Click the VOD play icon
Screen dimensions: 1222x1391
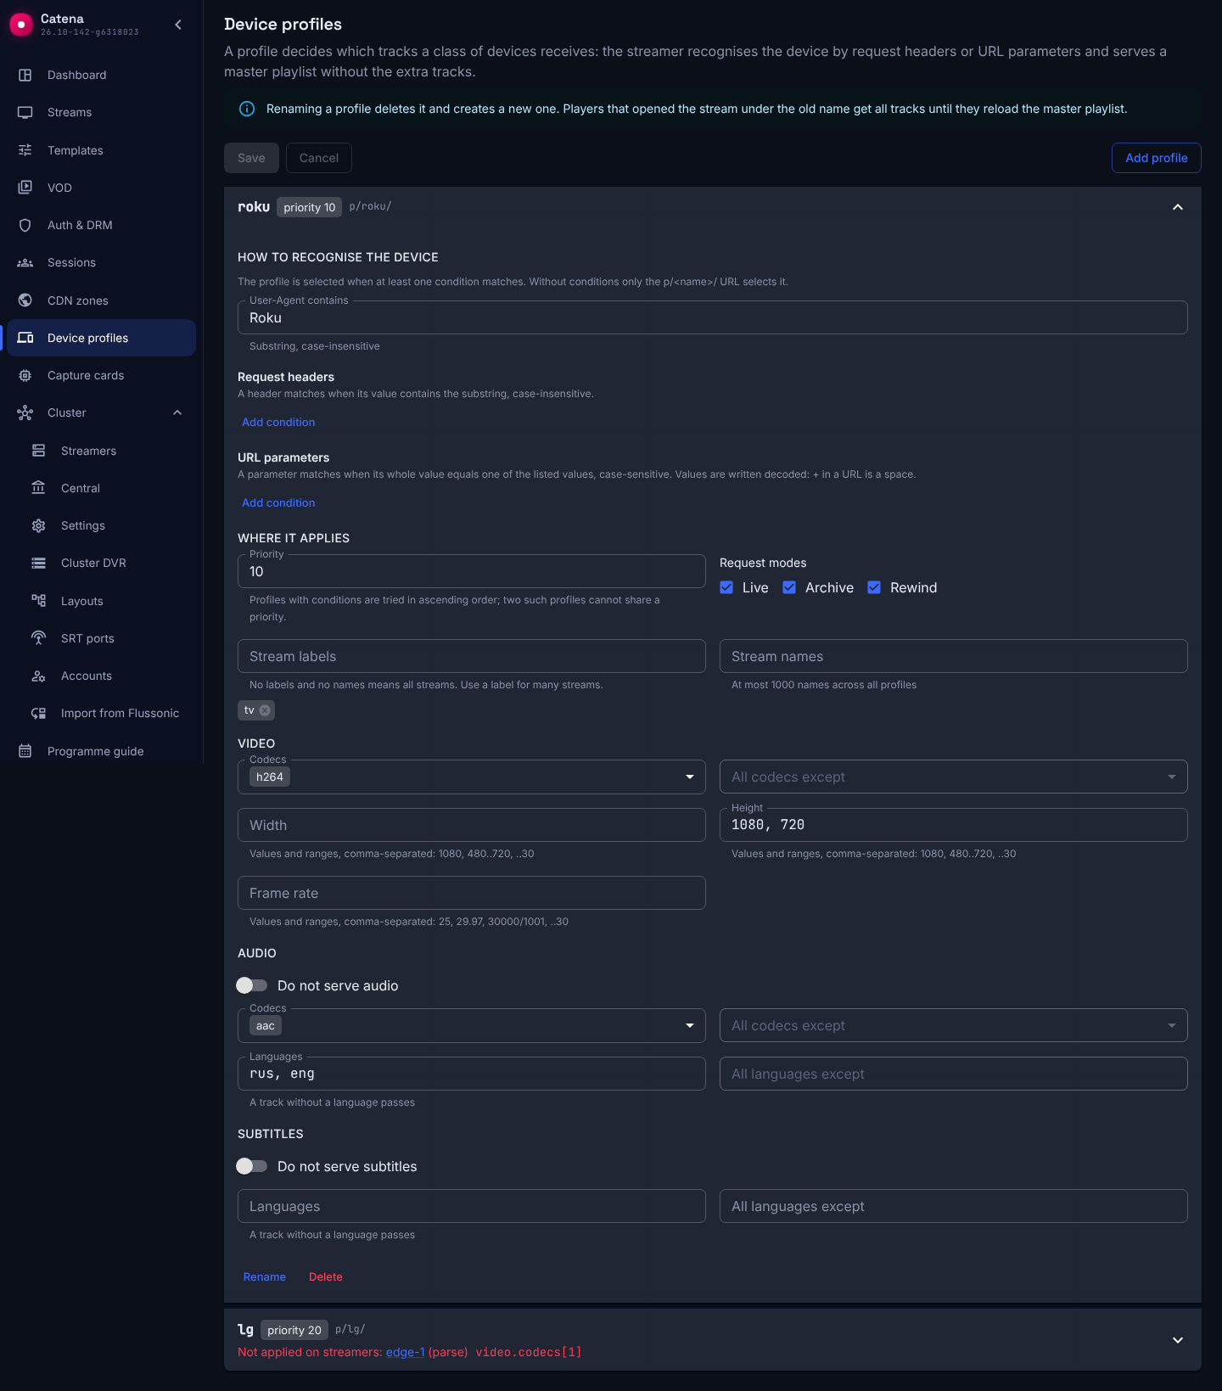(x=25, y=188)
